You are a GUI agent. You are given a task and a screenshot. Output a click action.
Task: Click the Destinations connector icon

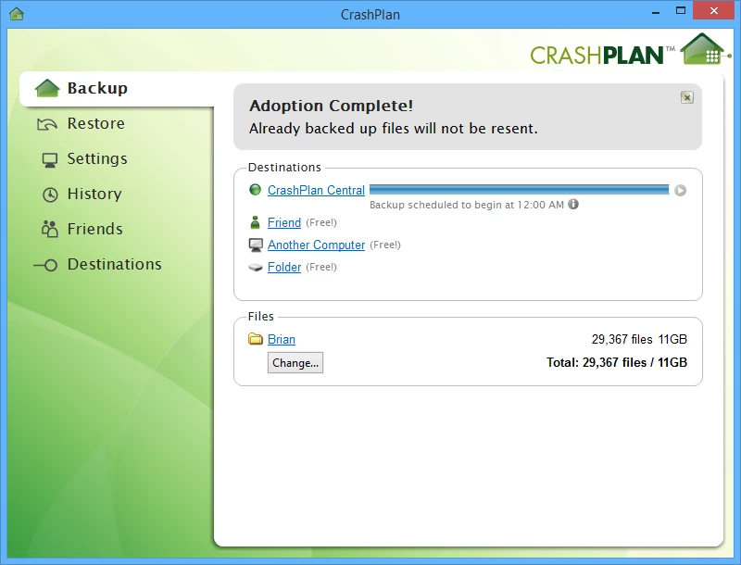click(45, 266)
